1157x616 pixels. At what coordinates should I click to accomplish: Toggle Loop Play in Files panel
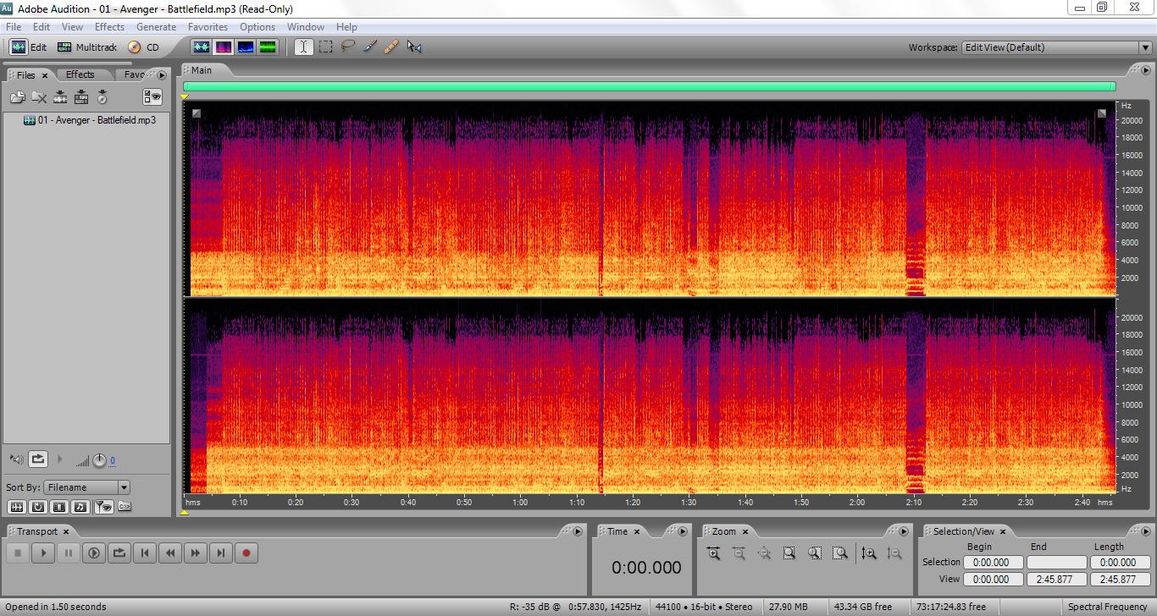coord(38,459)
